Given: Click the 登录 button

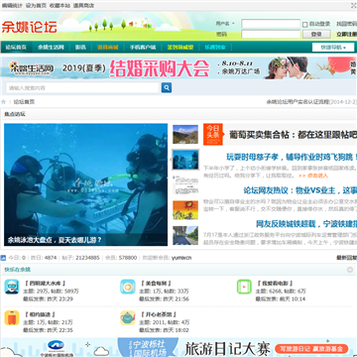Looking at the screenshot, I should (316, 34).
